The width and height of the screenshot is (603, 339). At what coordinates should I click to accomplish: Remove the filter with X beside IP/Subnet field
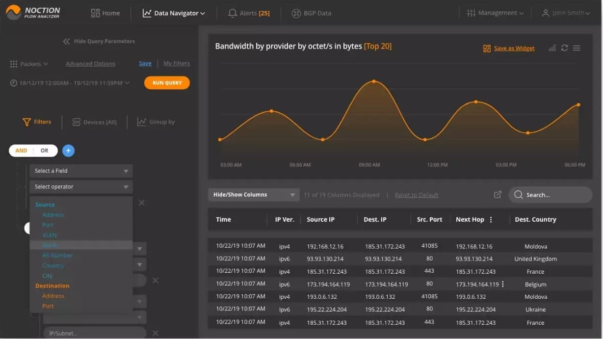coord(155,333)
